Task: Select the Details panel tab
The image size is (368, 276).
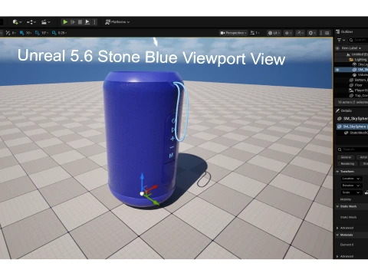Action: pyautogui.click(x=344, y=110)
